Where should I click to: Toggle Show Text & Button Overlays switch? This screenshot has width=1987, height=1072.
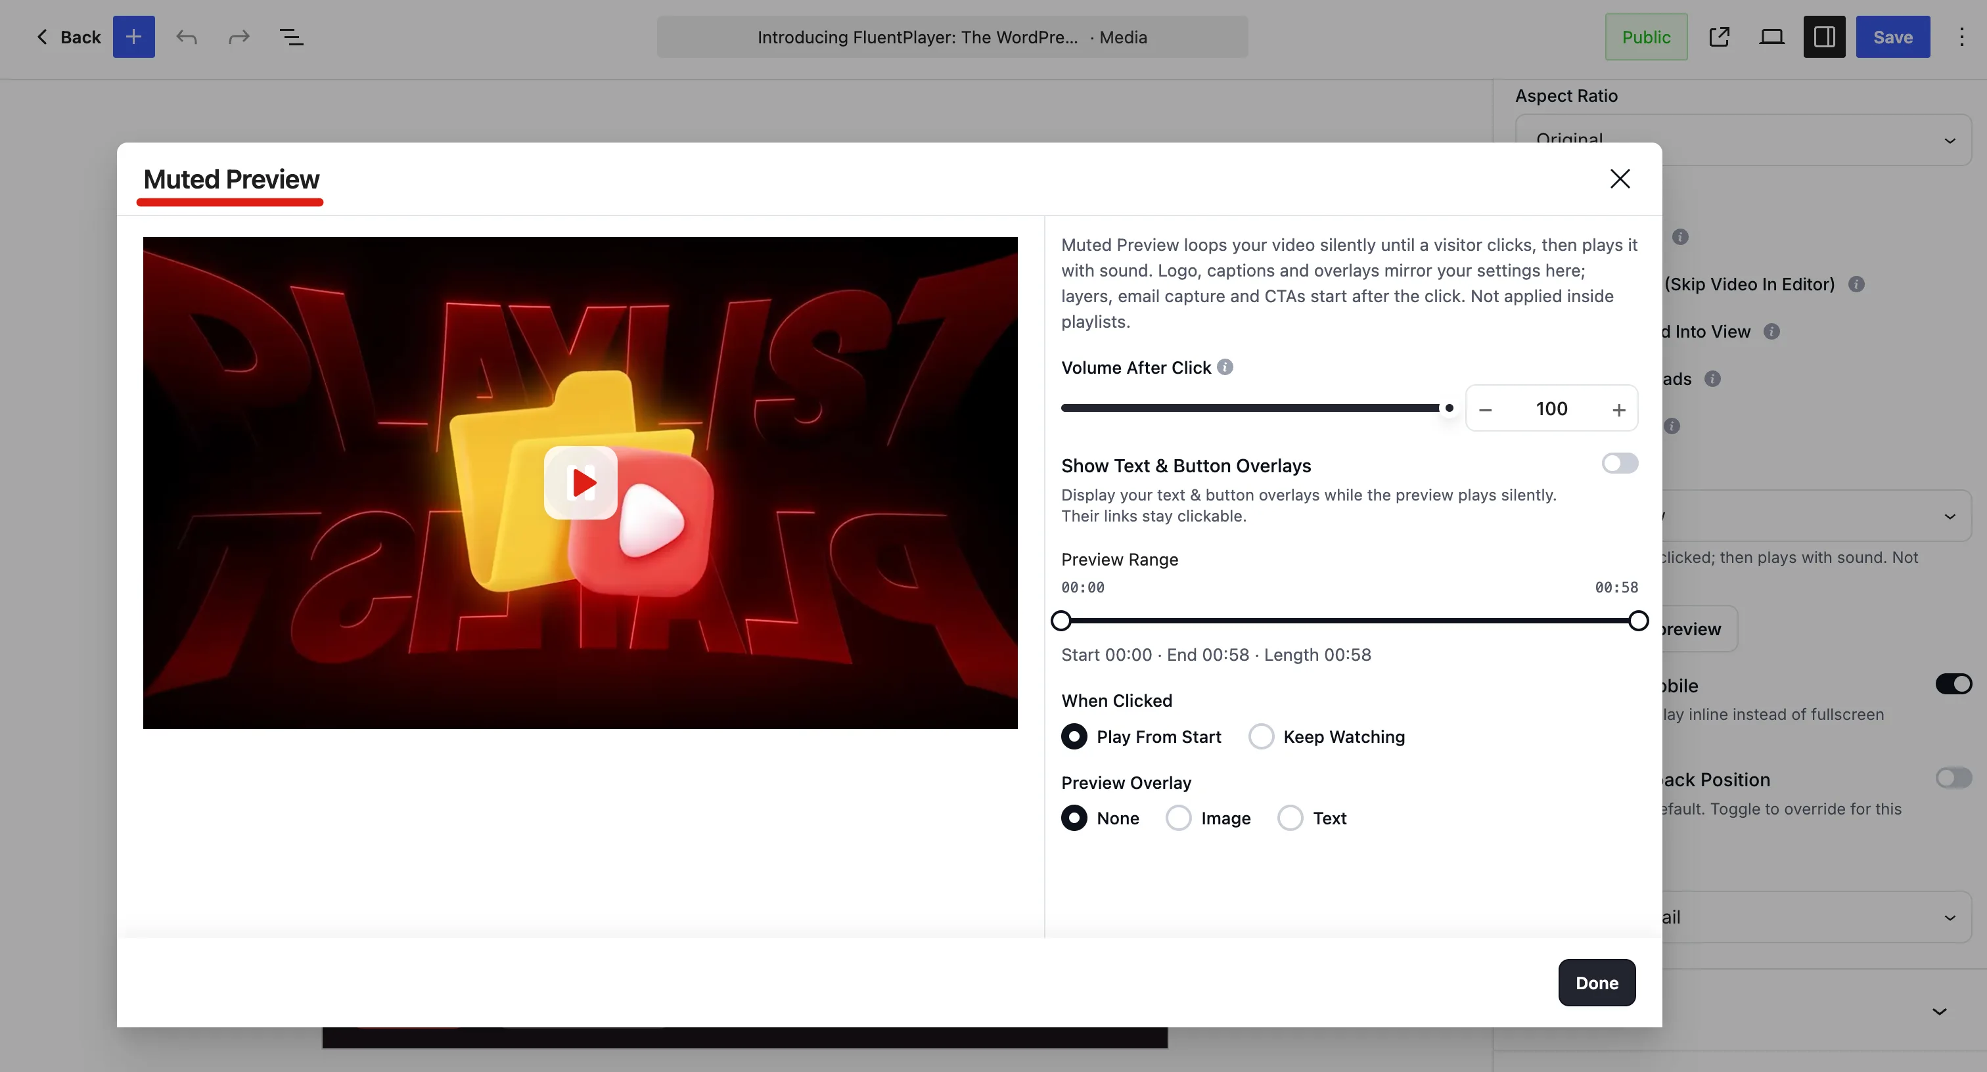tap(1619, 464)
